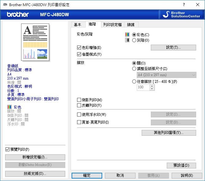Click the 無邊 : 關 summary text

click(14, 82)
